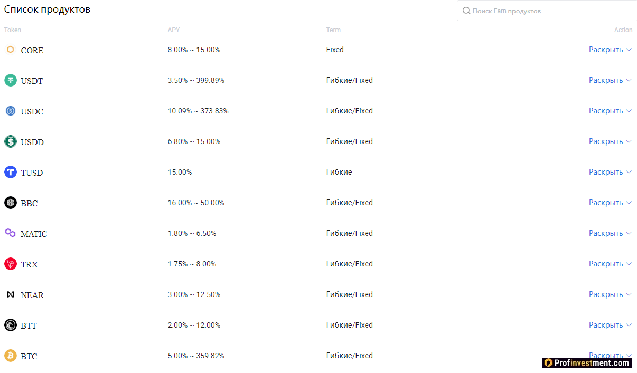Click the BBC token icon
The width and height of the screenshot is (637, 373).
point(11,203)
